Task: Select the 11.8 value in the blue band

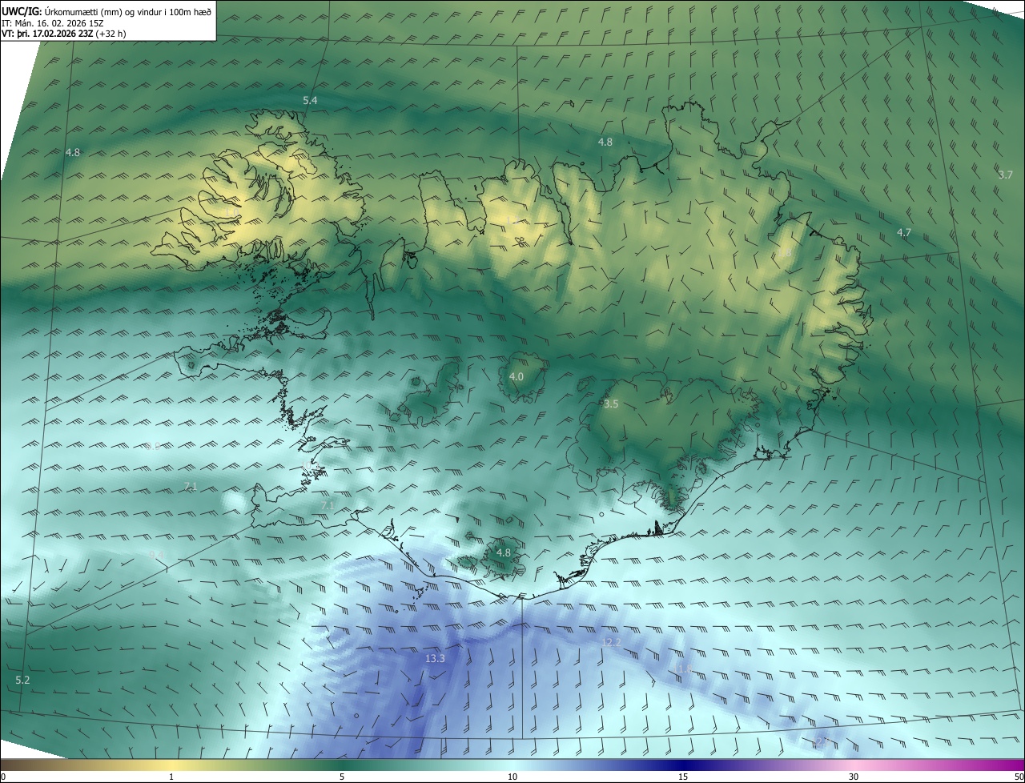Action: click(682, 669)
